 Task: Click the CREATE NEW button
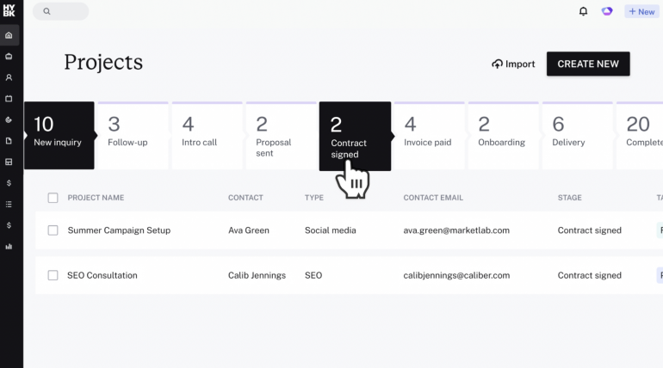[x=588, y=64]
